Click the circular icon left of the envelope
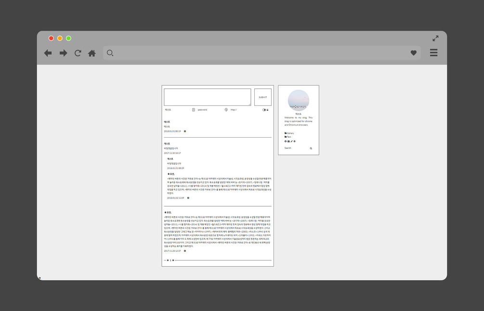The image size is (484, 311). click(x=286, y=142)
